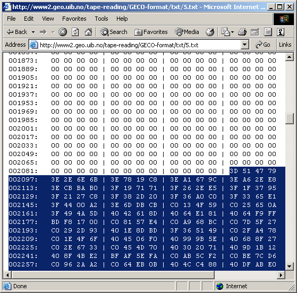This screenshot has width=297, height=293.
Task: Click horizontal scrollbar left arrow
Action: pos(7,275)
